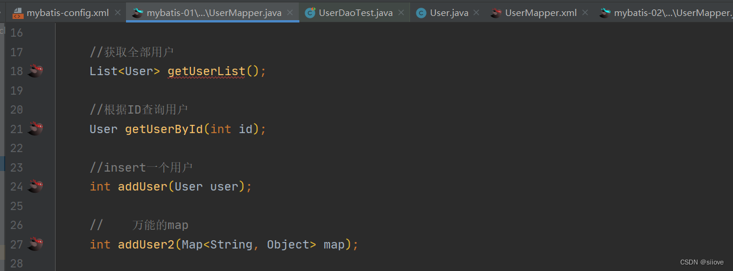Screen dimensions: 733x271
Task: Close the mybatis-01 UserMapper.java tab
Action: tap(290, 12)
